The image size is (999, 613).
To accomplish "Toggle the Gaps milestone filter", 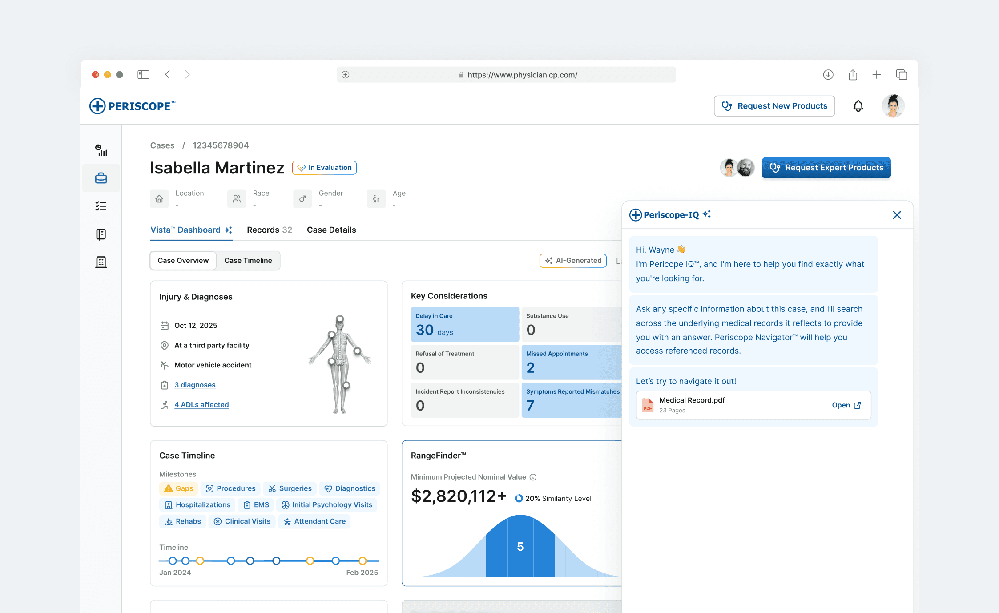I will click(x=179, y=488).
